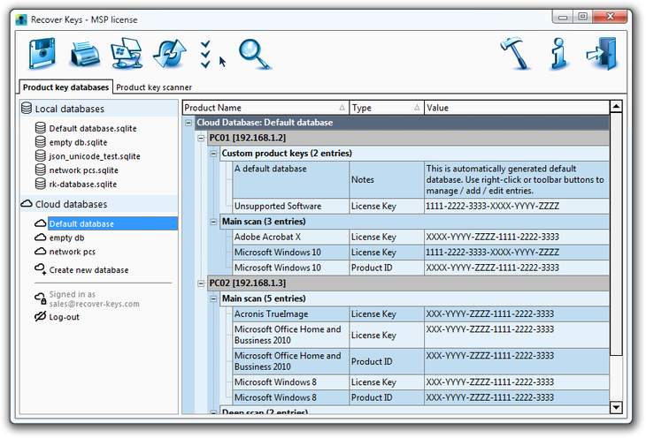
Task: Click sales@recover-keys.com account text
Action: coord(95,304)
